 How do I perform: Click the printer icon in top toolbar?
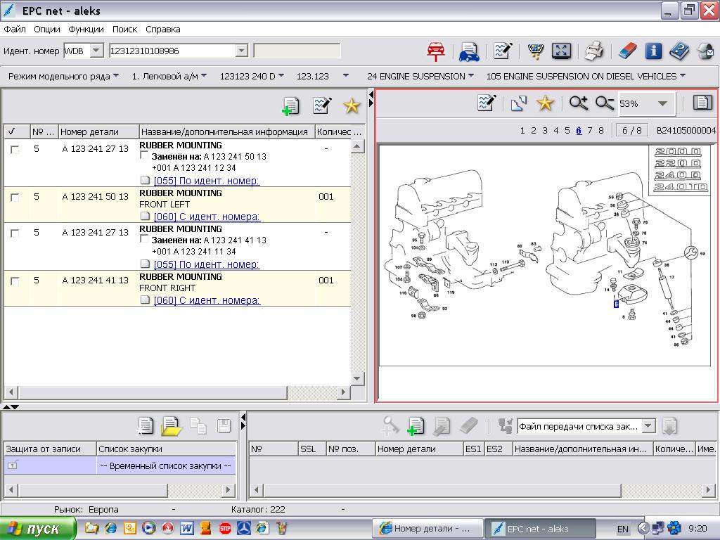pyautogui.click(x=594, y=51)
